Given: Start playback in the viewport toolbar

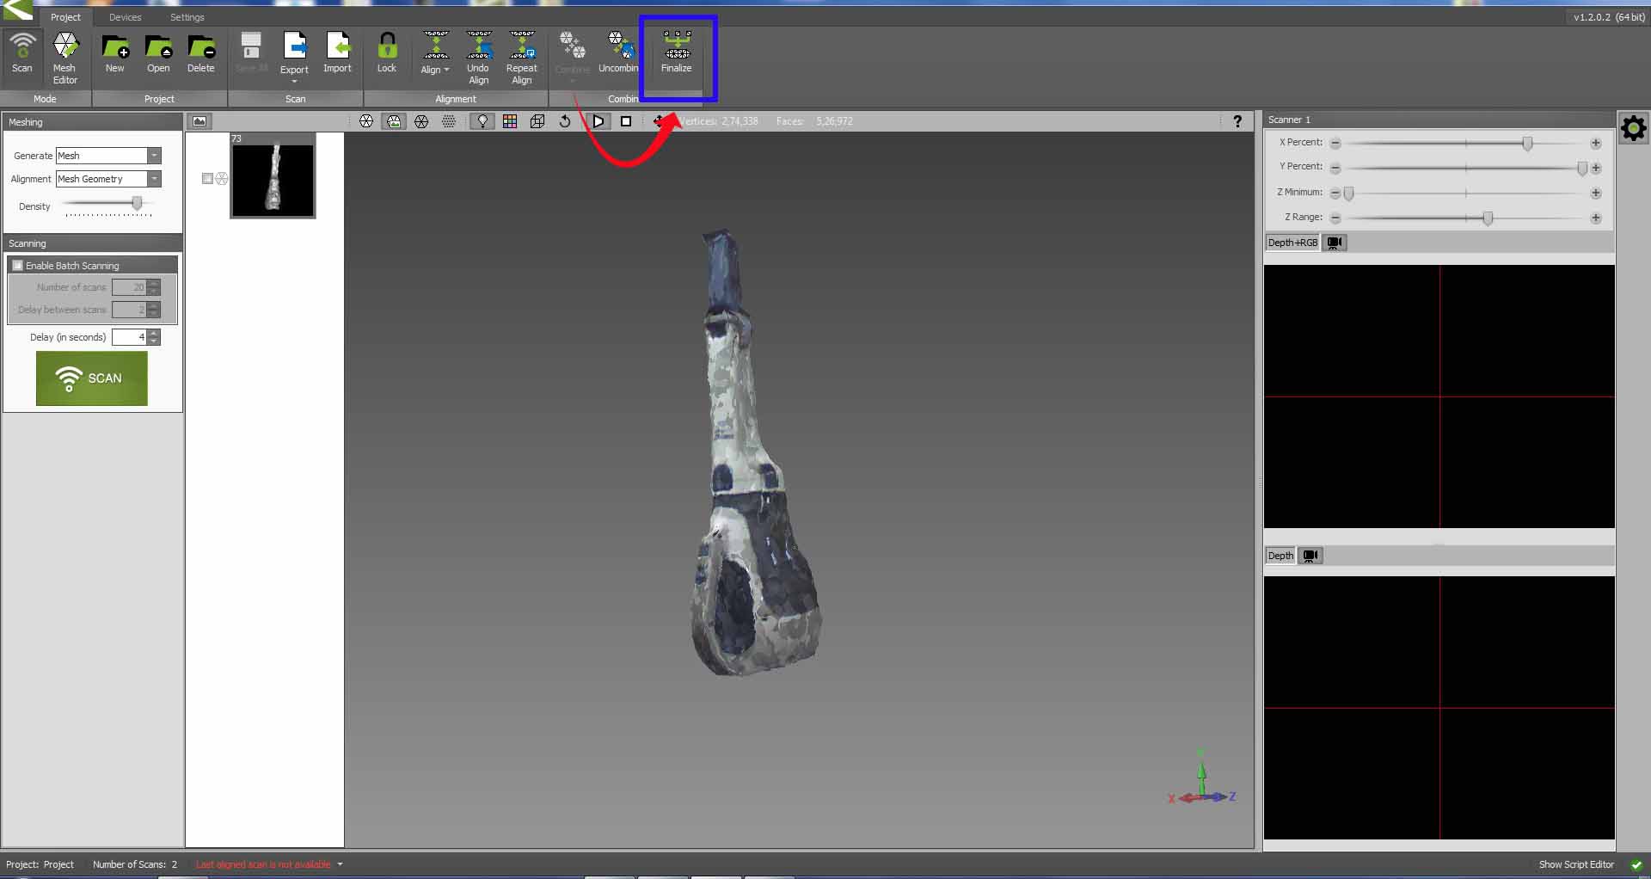Looking at the screenshot, I should coord(598,121).
